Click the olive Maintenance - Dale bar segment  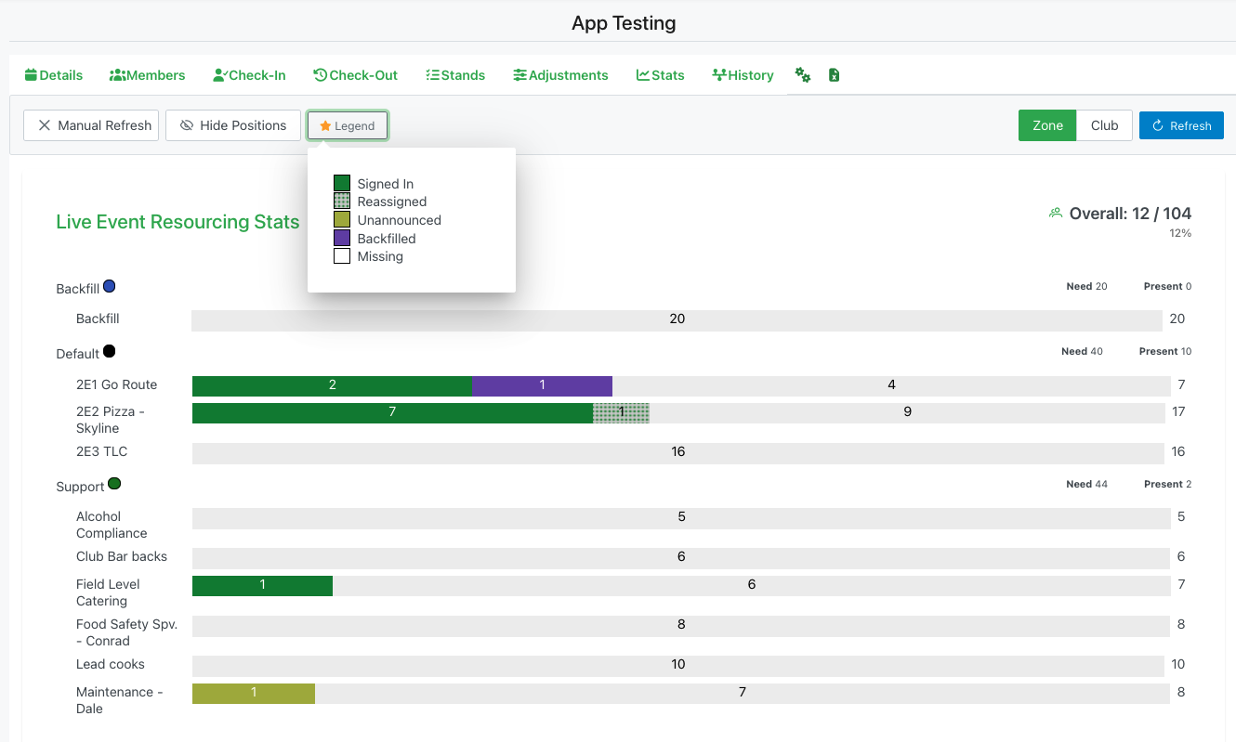click(x=253, y=693)
